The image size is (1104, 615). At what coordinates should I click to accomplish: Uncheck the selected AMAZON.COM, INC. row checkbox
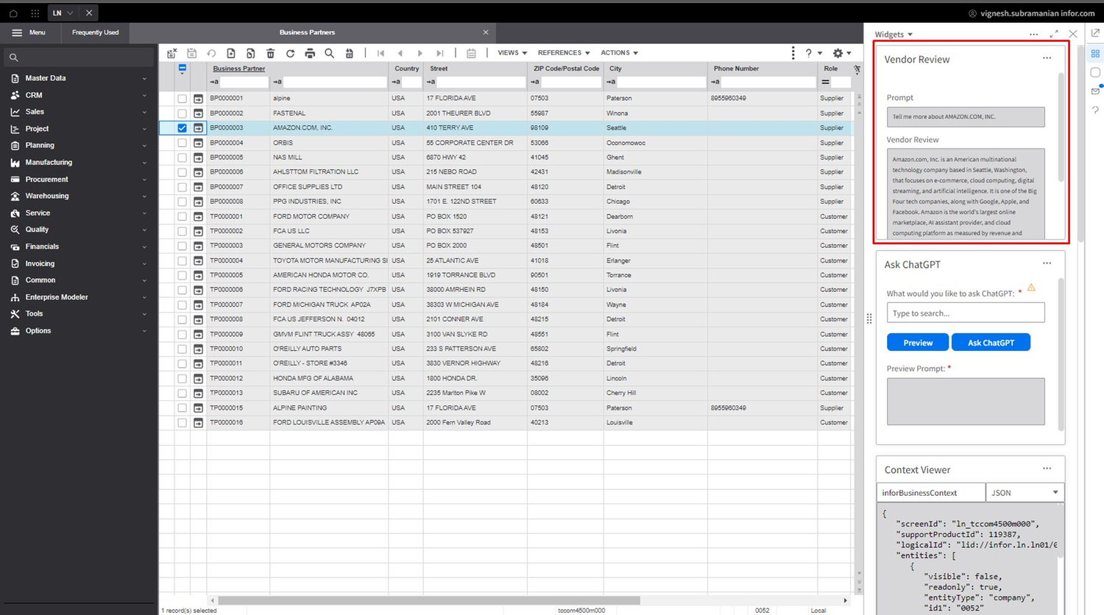[181, 127]
